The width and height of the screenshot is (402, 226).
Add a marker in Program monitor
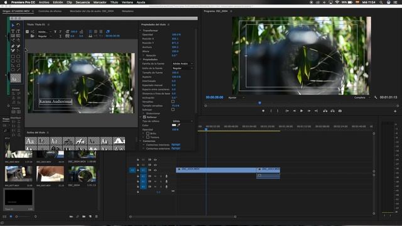point(263,111)
